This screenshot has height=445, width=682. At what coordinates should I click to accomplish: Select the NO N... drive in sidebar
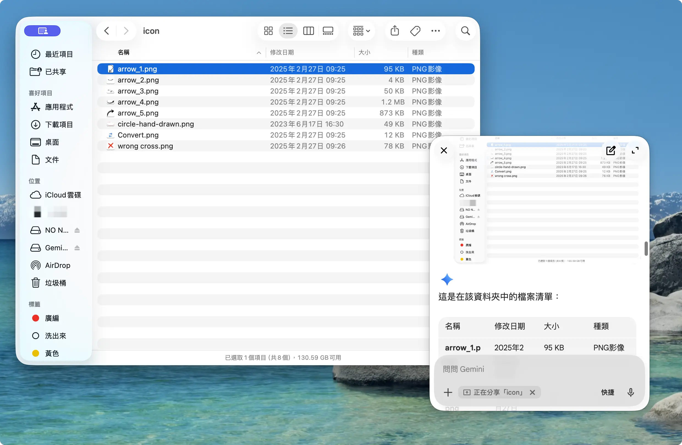pos(49,230)
